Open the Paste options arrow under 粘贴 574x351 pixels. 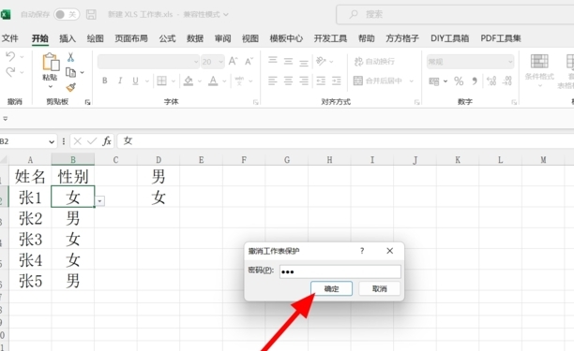[x=51, y=86]
